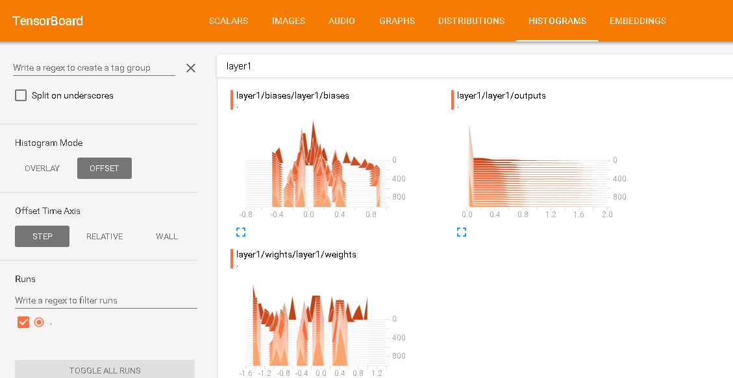Click the layer1/wights/layer1/weights title
The width and height of the screenshot is (733, 378).
(296, 254)
